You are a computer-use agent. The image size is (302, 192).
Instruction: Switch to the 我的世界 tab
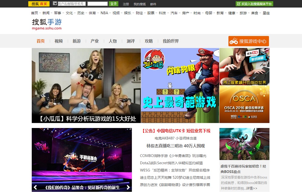click(171, 41)
